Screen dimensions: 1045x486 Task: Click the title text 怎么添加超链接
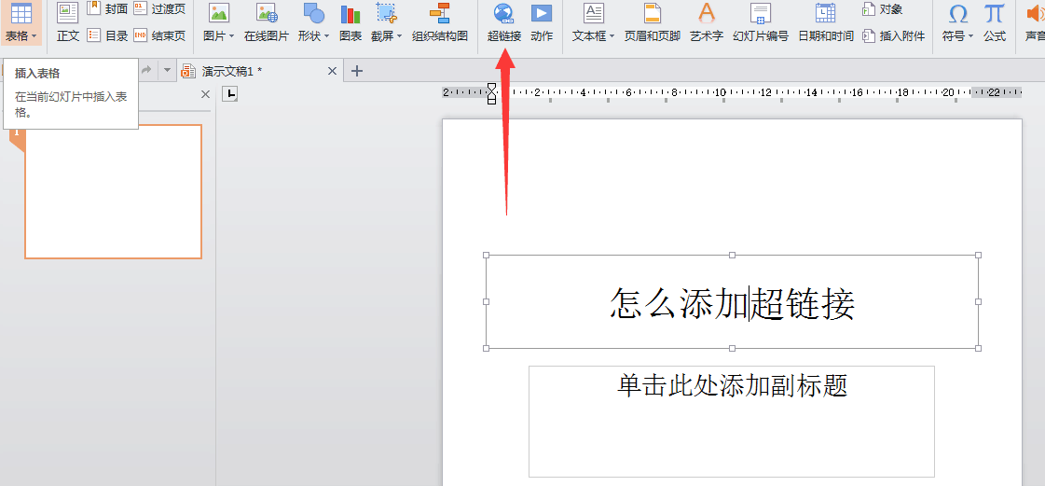click(732, 303)
